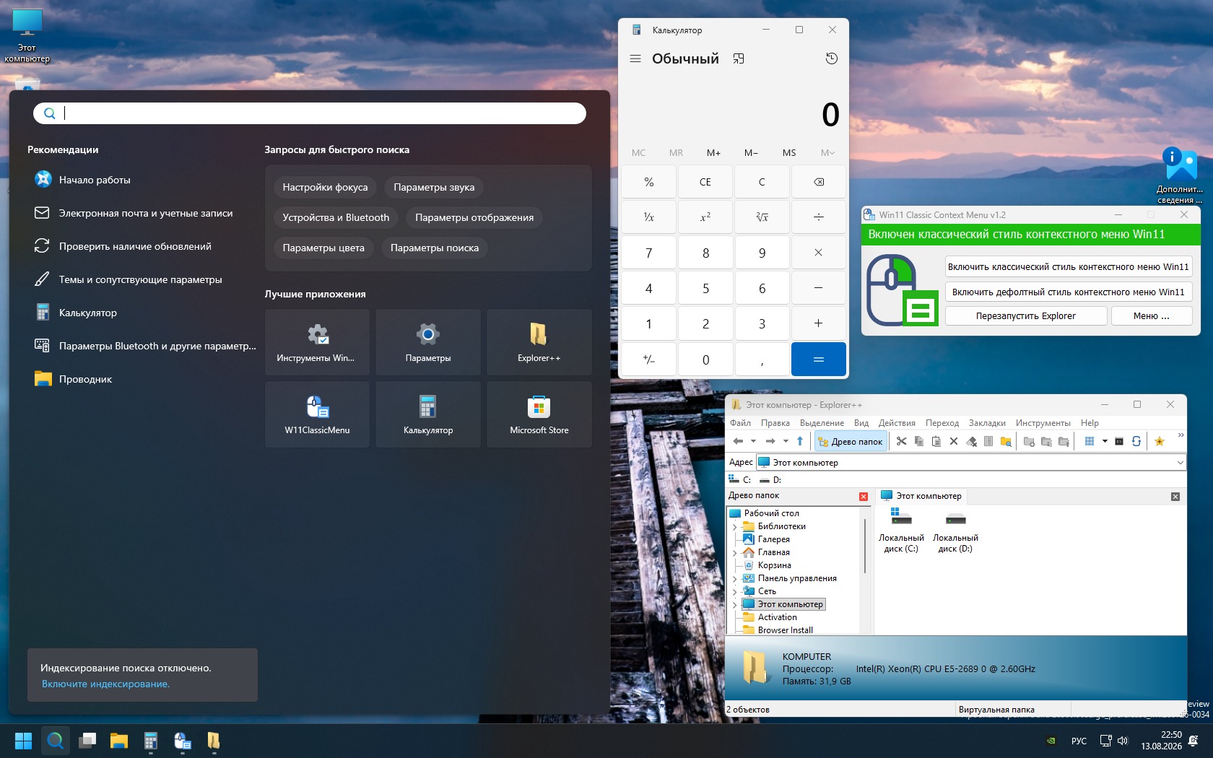1213x758 pixels.
Task: Click the Параметры звука quick search chip
Action: click(x=434, y=187)
